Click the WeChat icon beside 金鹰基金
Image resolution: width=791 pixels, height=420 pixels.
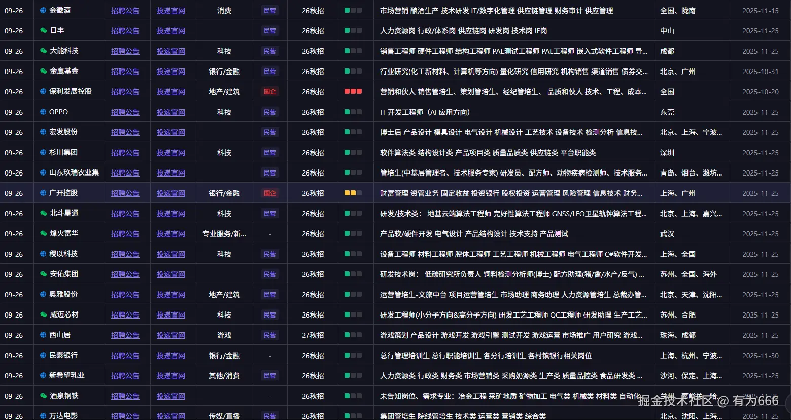pyautogui.click(x=44, y=71)
